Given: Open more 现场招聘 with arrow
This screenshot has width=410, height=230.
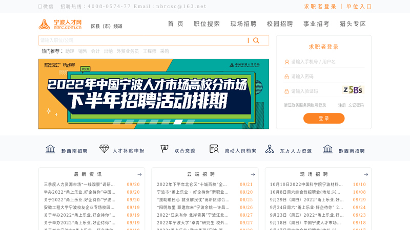Looking at the screenshot, I should (366, 174).
